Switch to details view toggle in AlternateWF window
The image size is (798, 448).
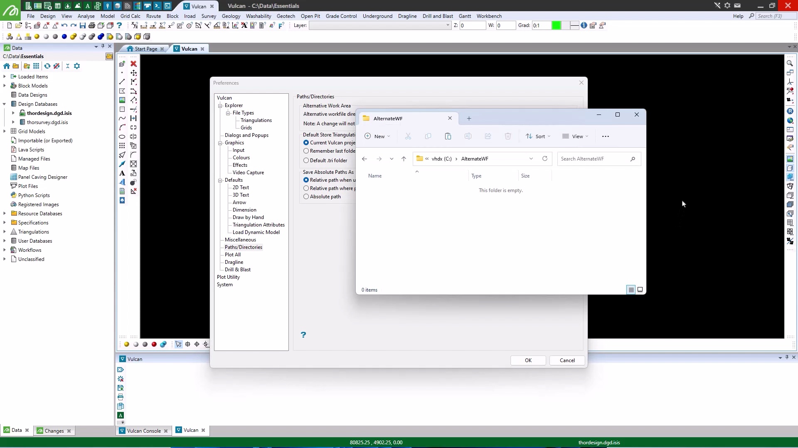pos(631,290)
